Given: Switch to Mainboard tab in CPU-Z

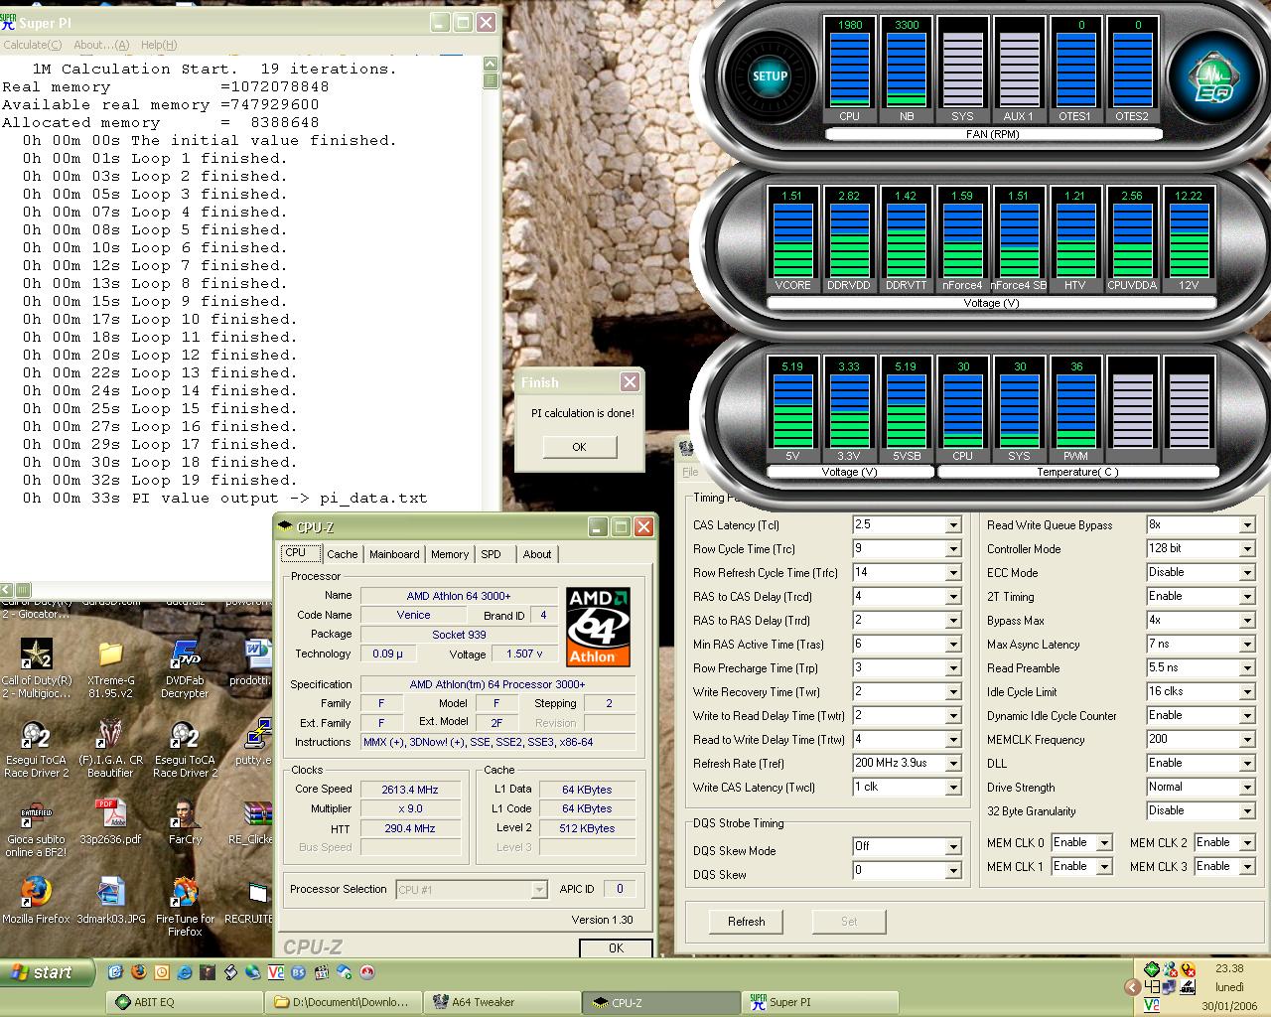Looking at the screenshot, I should 394,554.
